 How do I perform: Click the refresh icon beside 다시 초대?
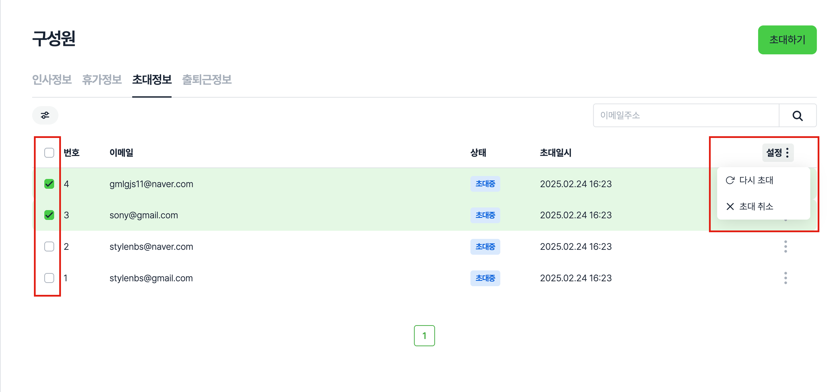point(730,180)
